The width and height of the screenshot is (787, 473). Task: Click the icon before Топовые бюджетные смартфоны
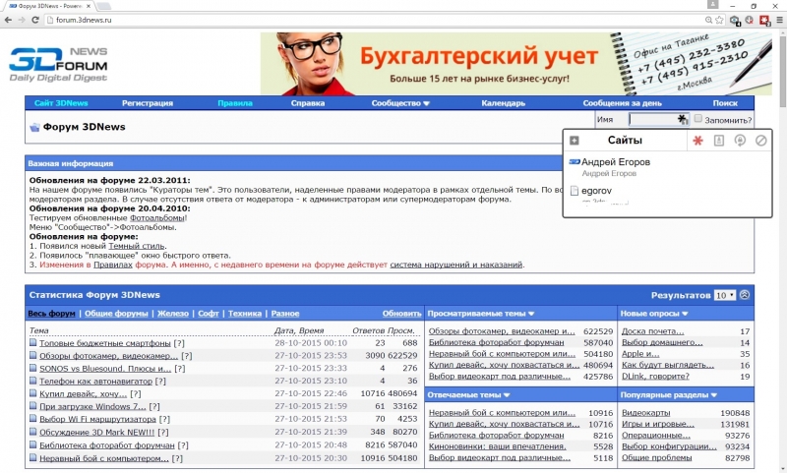(x=33, y=342)
